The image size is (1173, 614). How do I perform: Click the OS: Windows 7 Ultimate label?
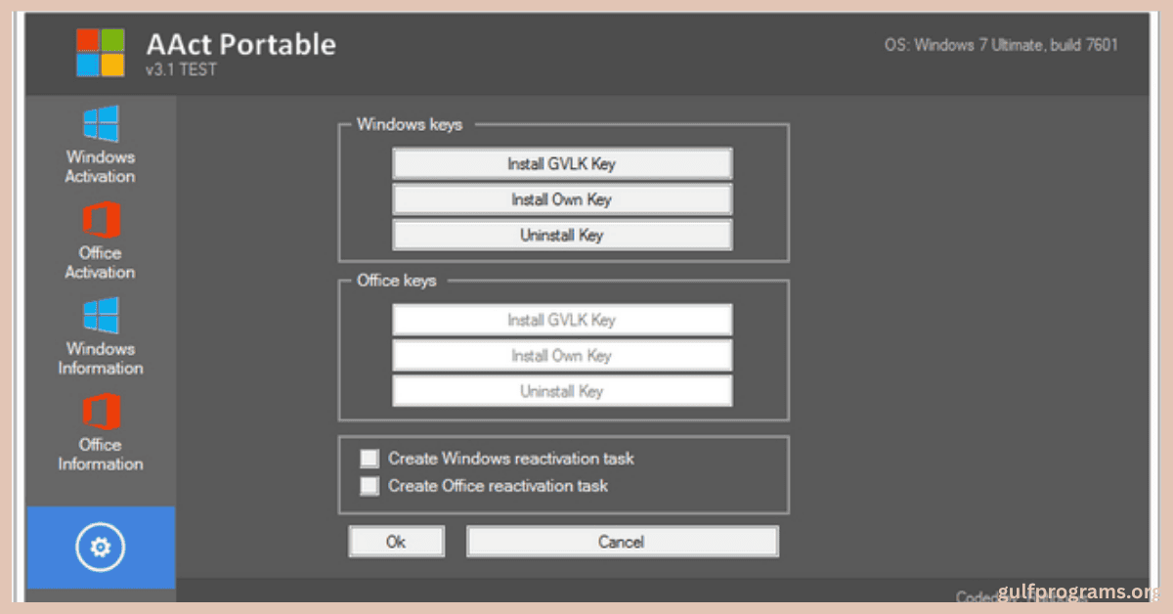pos(1003,44)
